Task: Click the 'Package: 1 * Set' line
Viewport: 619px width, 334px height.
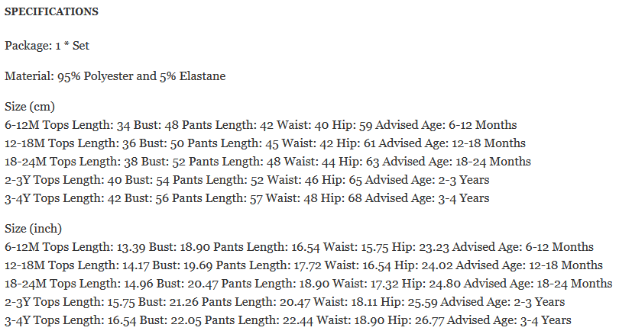Action: (x=47, y=46)
